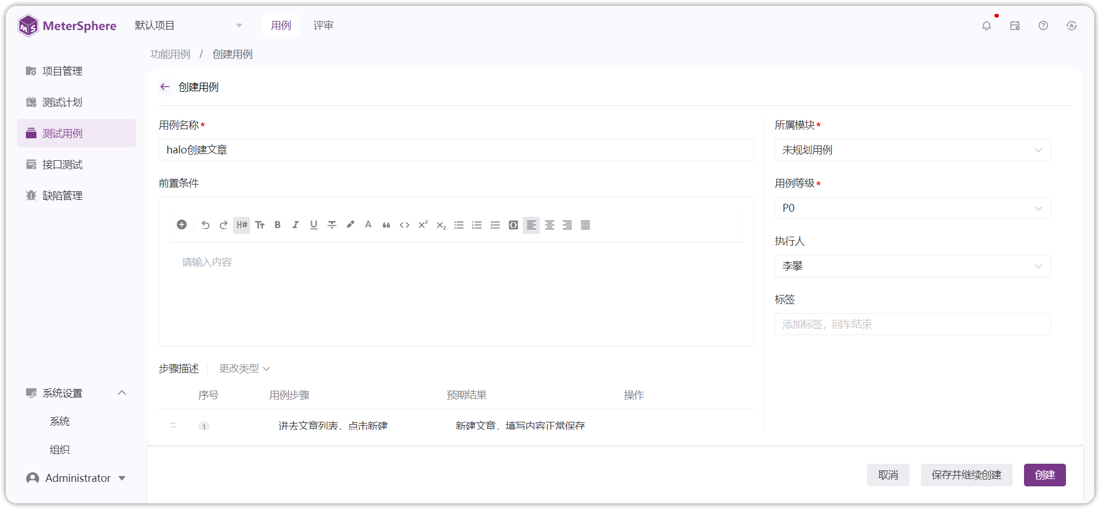Open the 执行人 李攀 dropdown

[x=912, y=266]
